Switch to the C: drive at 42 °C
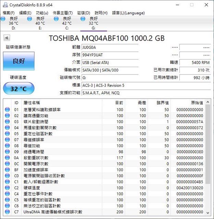The width and height of the screenshot is (214, 219). [x=57, y=19]
